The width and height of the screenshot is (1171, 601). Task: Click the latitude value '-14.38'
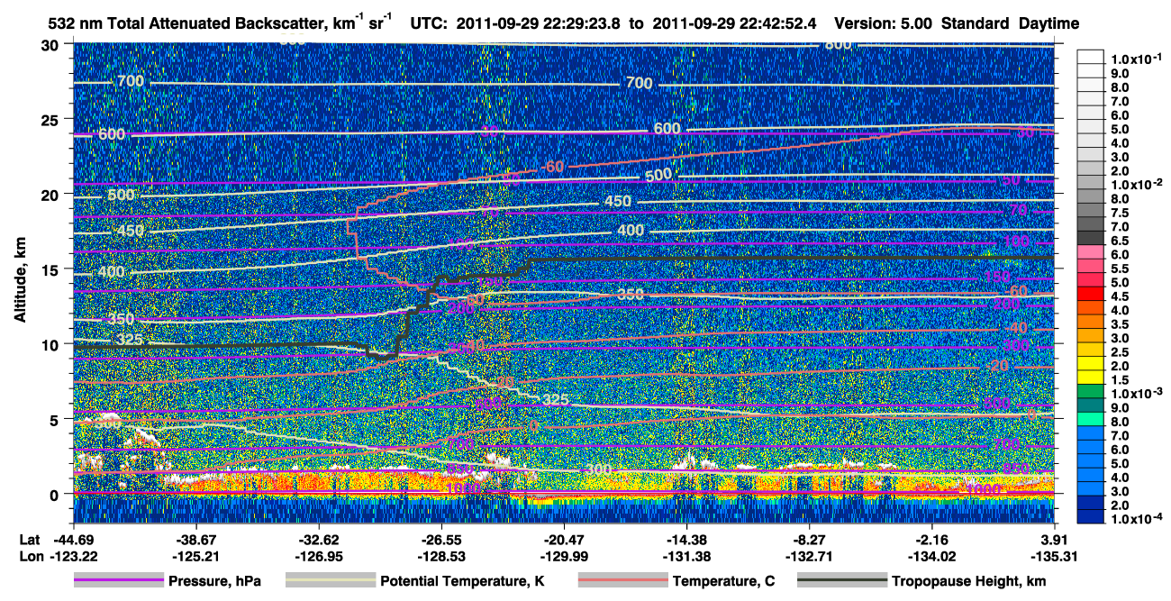687,539
